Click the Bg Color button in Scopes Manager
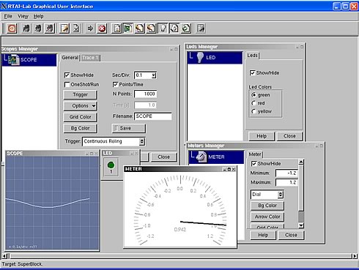Image resolution: width=359 pixels, height=270 pixels. [80, 128]
